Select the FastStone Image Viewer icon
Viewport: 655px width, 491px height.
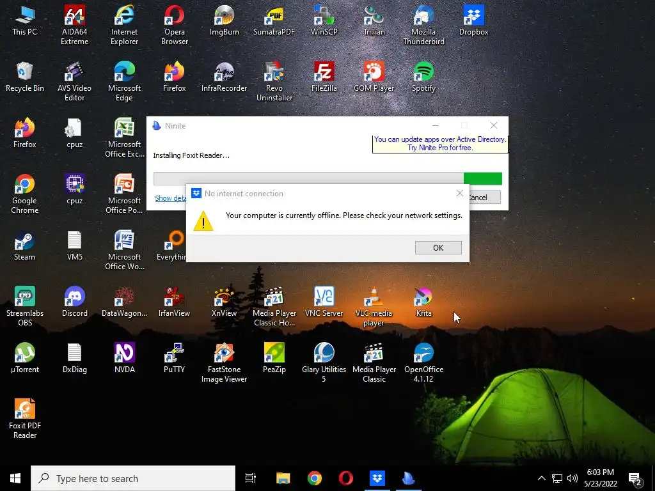tap(225, 363)
